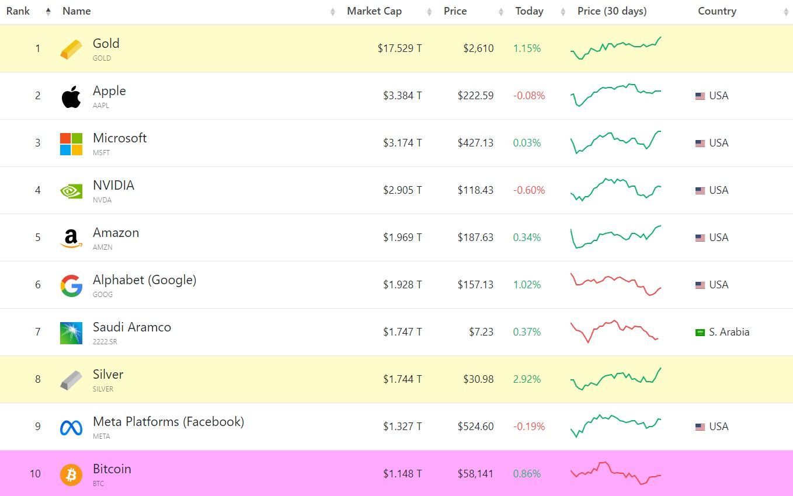Sort table by Today column
Screen dimensions: 793x496
tap(529, 11)
